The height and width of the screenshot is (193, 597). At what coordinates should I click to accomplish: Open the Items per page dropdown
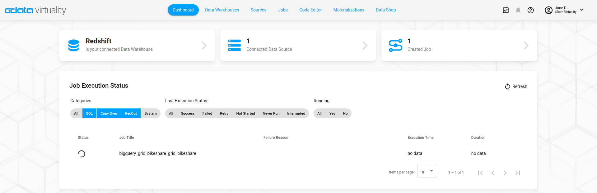pos(427,171)
